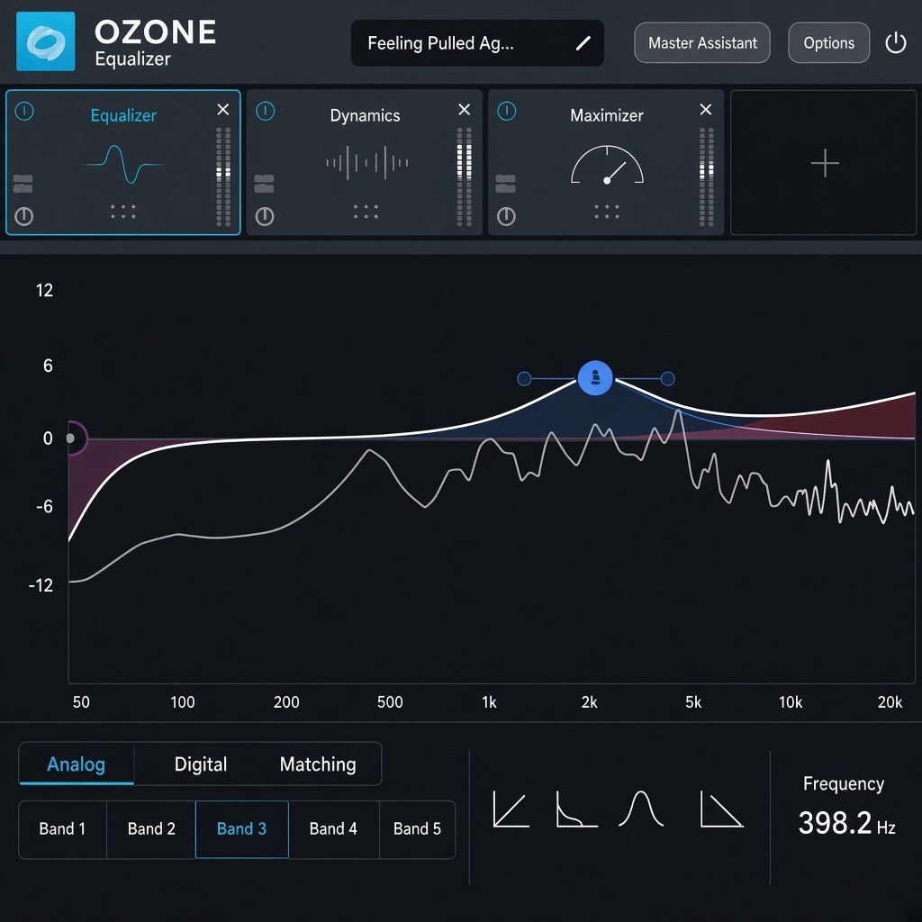Select the Dynamics module card
922x922 pixels.
(x=365, y=162)
